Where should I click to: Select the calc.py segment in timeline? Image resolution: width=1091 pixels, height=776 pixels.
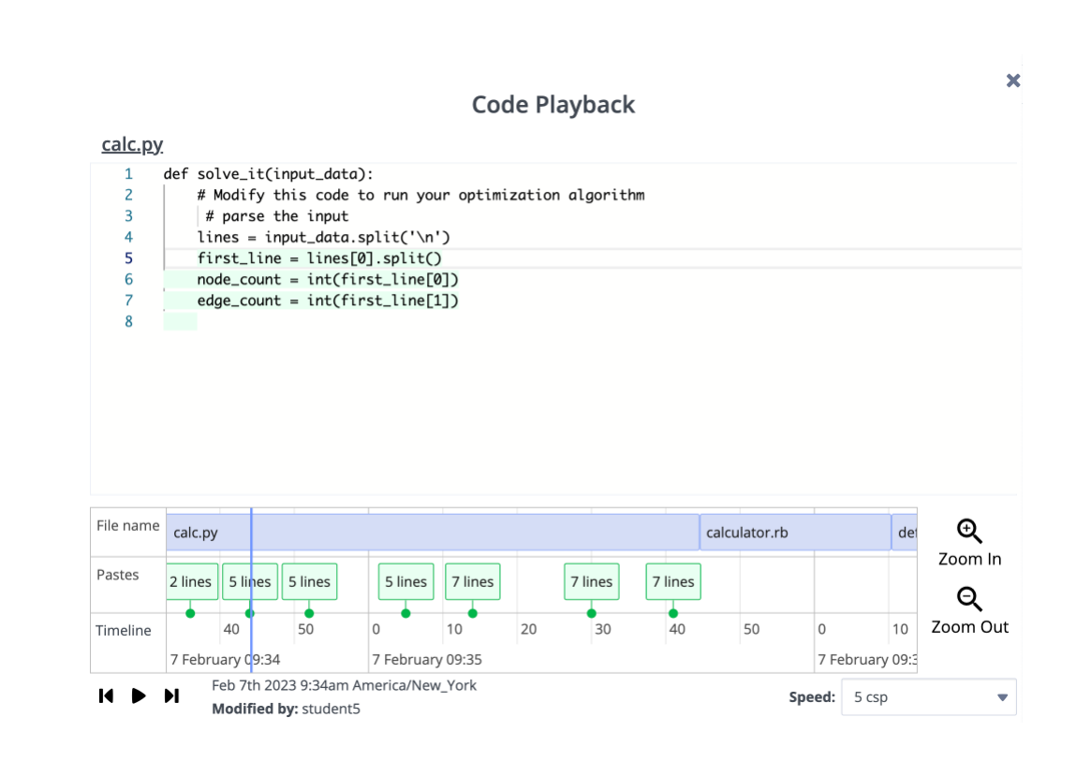coord(432,533)
